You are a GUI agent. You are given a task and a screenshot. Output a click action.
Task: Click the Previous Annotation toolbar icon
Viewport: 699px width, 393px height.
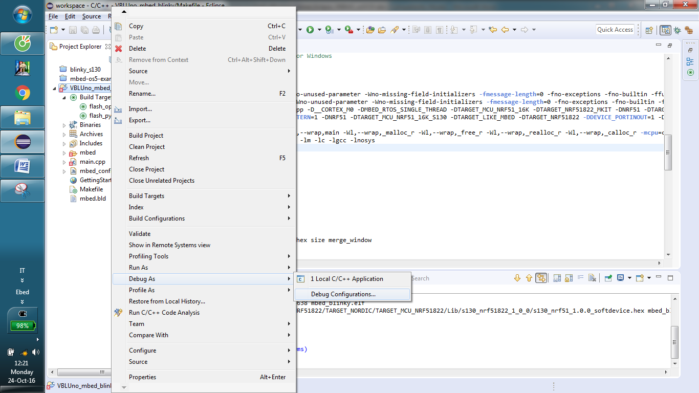(473, 30)
